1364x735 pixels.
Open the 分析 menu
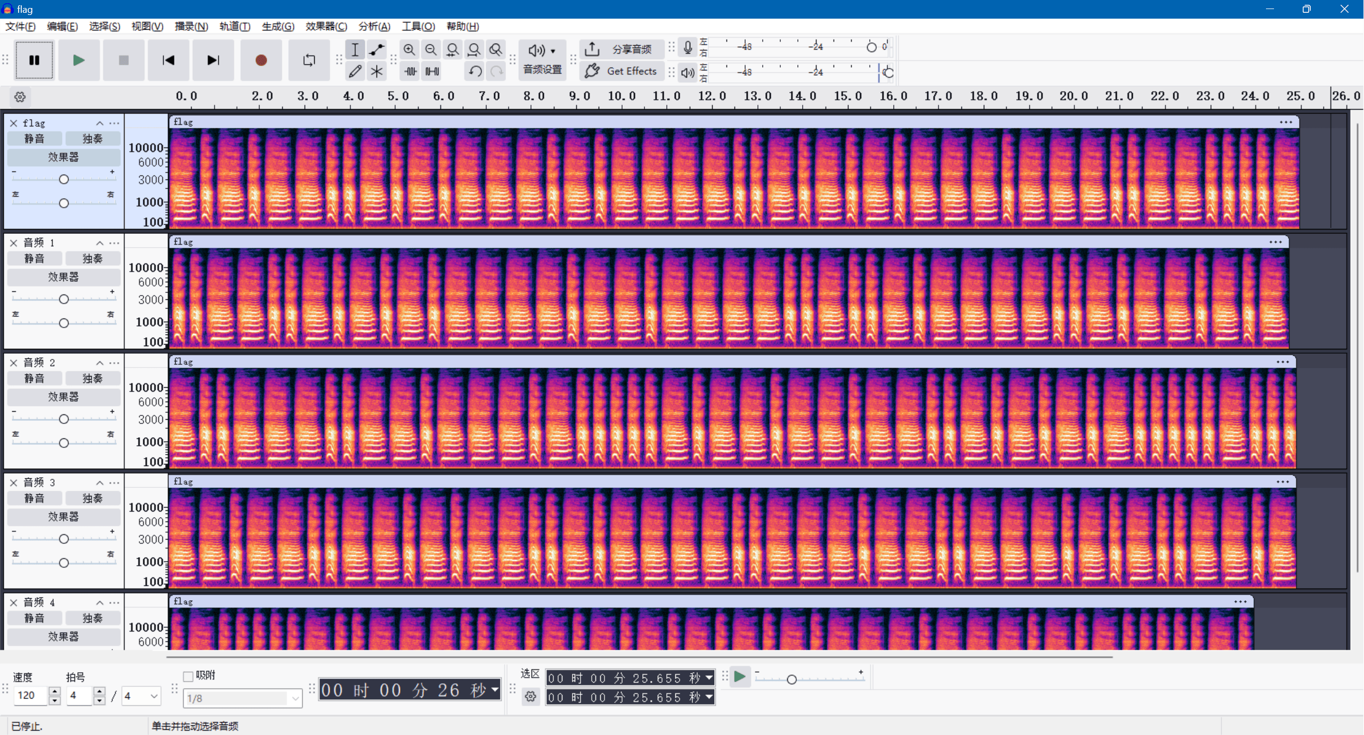[x=374, y=26]
